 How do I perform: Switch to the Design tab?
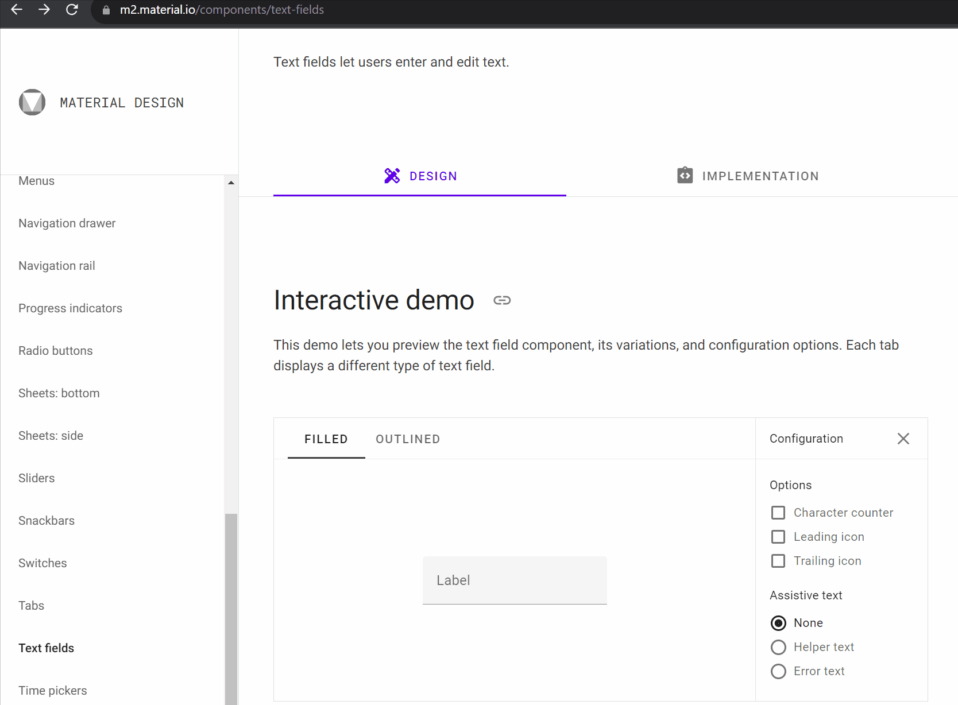click(420, 176)
